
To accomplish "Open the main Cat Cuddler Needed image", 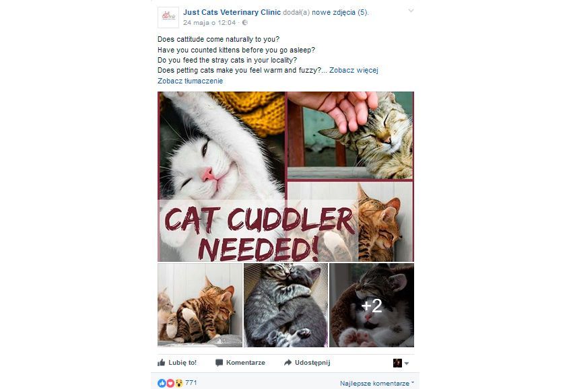I will point(286,176).
